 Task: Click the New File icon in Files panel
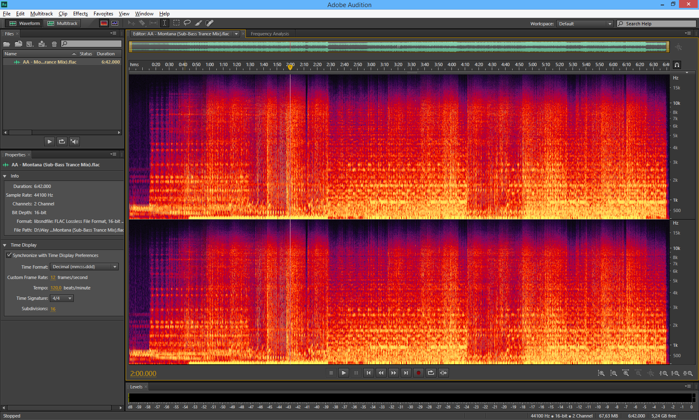tap(30, 44)
